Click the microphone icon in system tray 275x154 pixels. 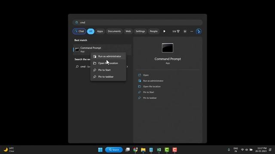click(x=229, y=150)
